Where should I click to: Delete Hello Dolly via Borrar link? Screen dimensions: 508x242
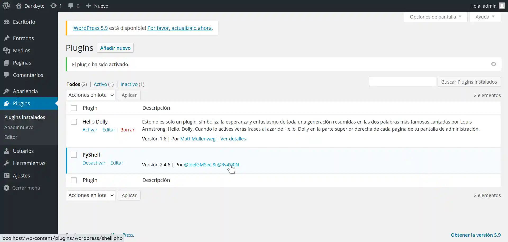coord(127,130)
